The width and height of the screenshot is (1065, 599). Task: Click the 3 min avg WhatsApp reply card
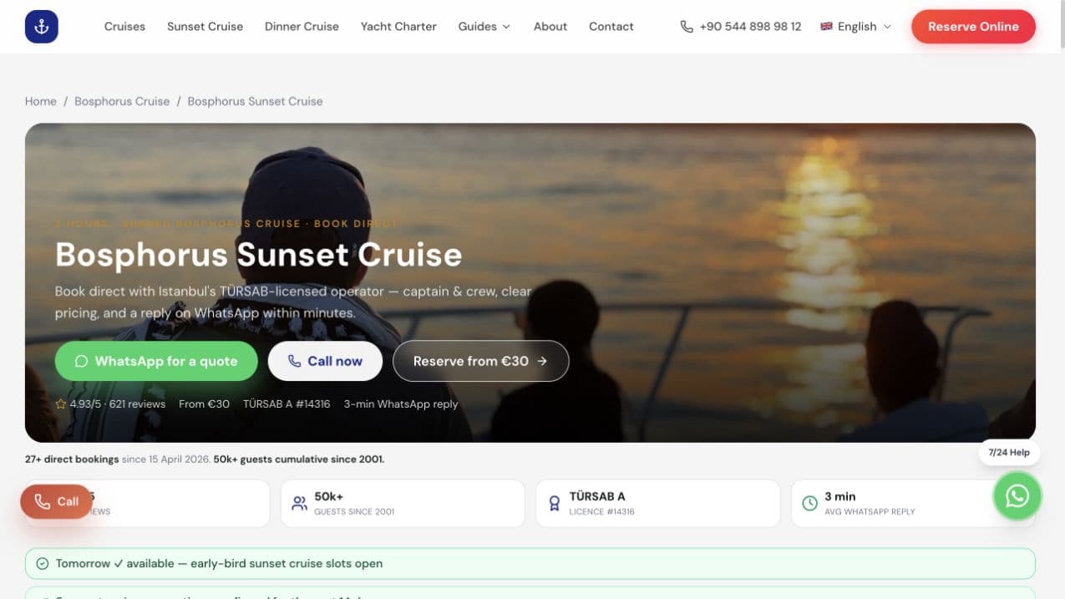coord(913,503)
